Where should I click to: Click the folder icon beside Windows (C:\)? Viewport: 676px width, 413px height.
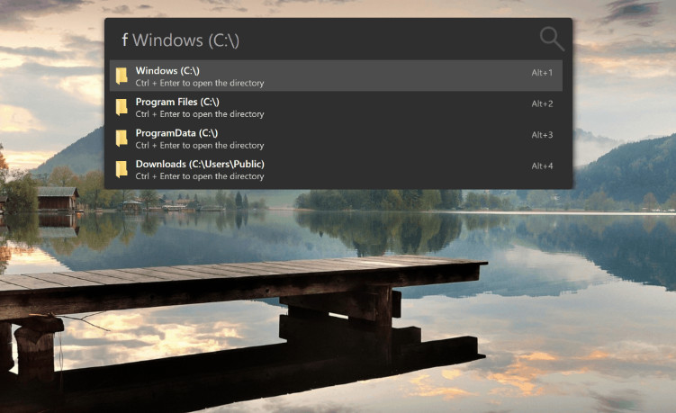pos(122,76)
